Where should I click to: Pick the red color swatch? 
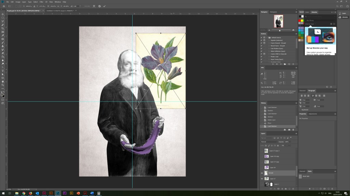pyautogui.click(x=299, y=20)
